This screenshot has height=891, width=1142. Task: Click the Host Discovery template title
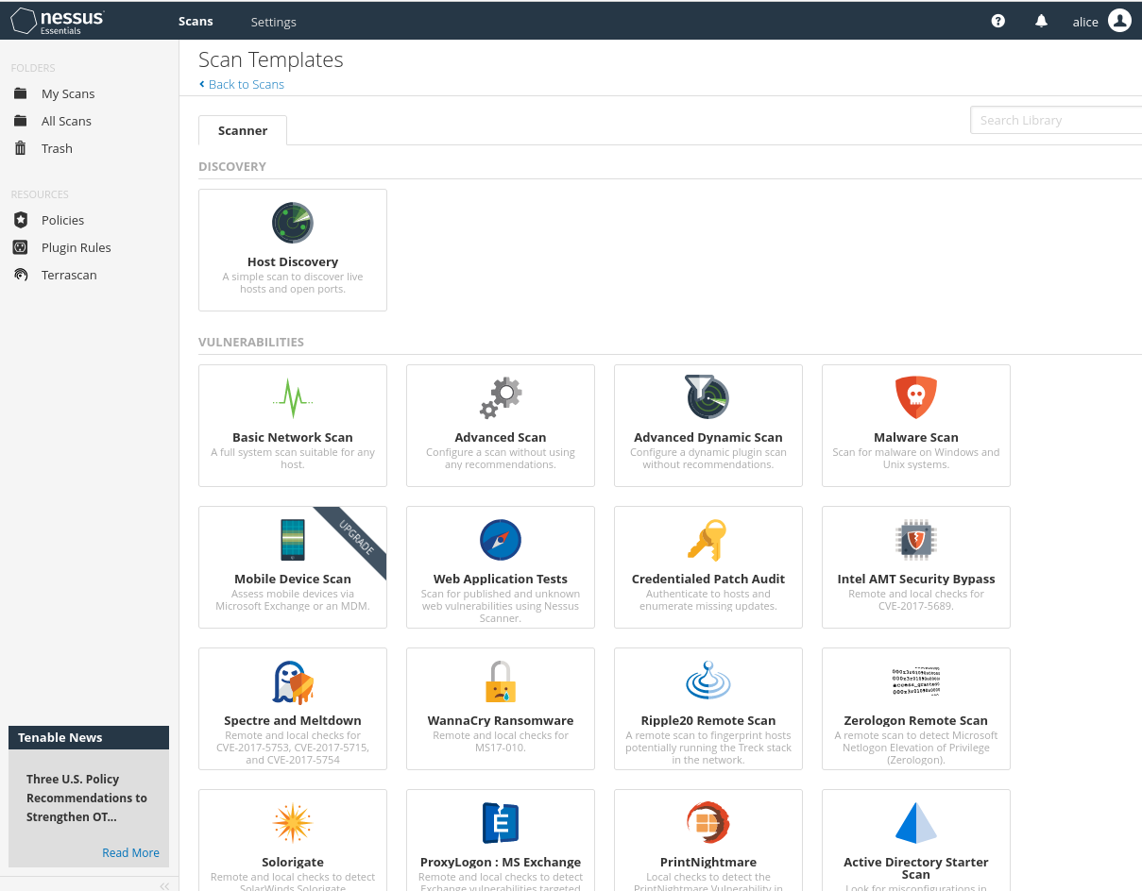pyautogui.click(x=293, y=261)
